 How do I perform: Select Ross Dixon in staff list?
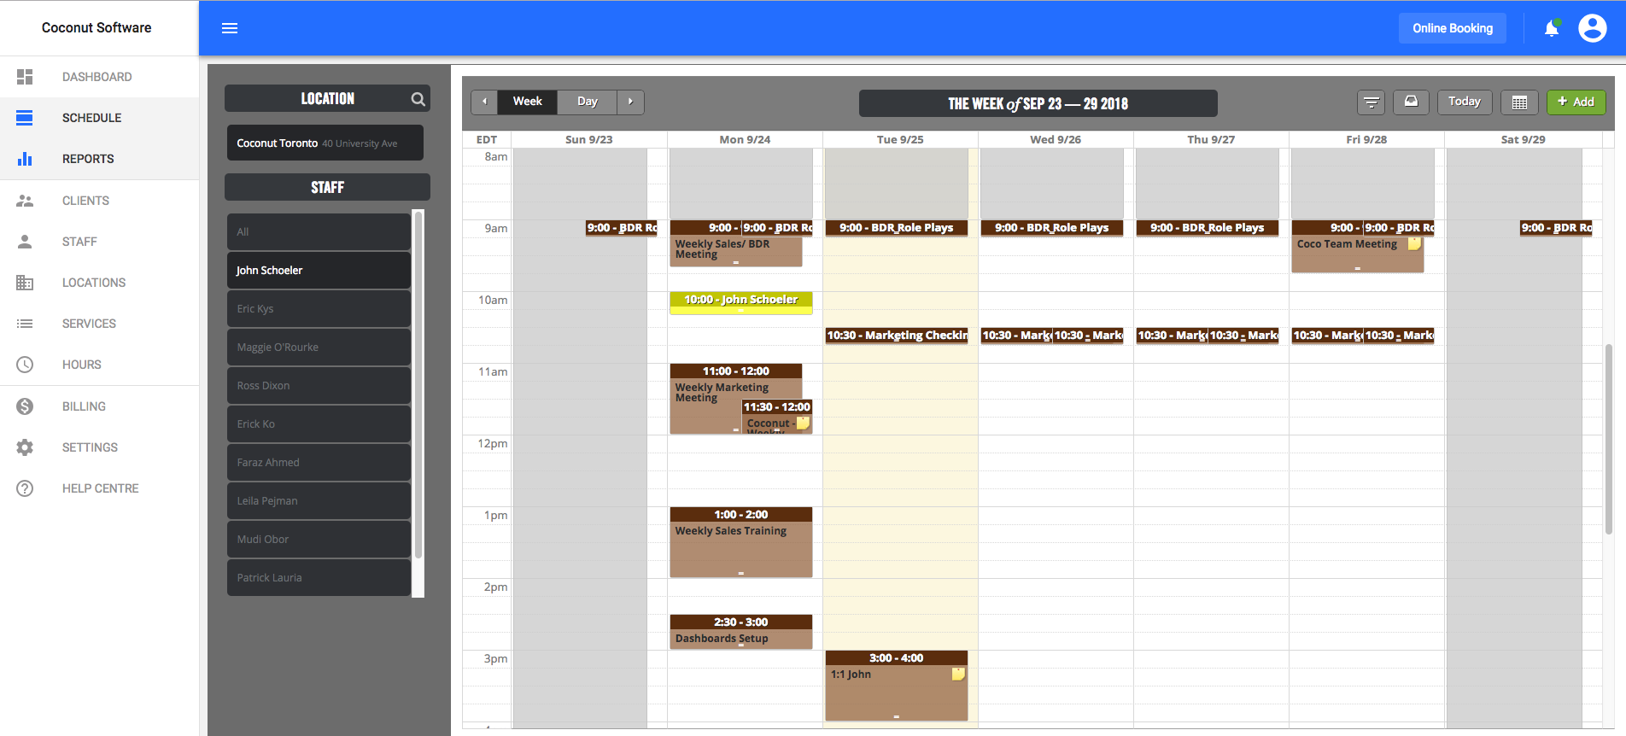pos(319,385)
